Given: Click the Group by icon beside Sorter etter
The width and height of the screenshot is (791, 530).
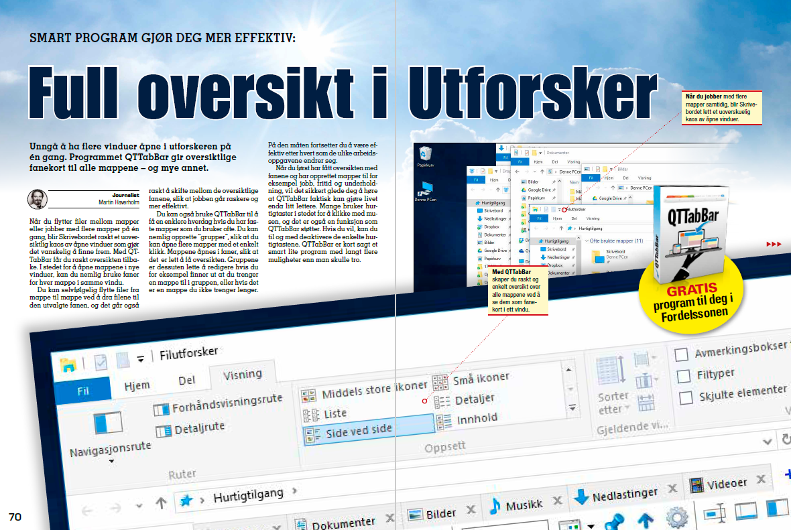Looking at the screenshot, I should click(x=642, y=360).
